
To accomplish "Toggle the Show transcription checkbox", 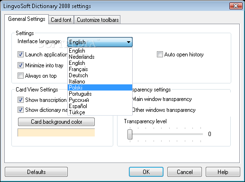I will [20, 100].
